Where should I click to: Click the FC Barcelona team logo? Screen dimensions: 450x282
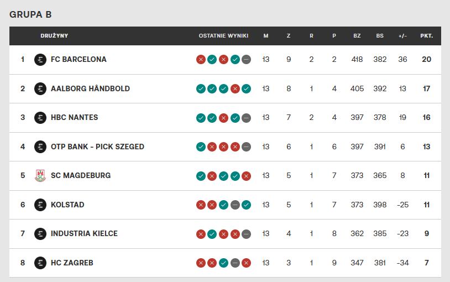[40, 60]
